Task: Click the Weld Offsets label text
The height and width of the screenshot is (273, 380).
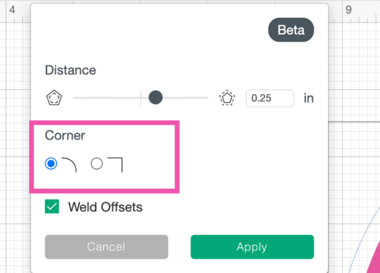Action: point(105,207)
